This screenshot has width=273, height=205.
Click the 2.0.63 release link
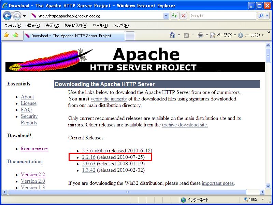[89, 164]
